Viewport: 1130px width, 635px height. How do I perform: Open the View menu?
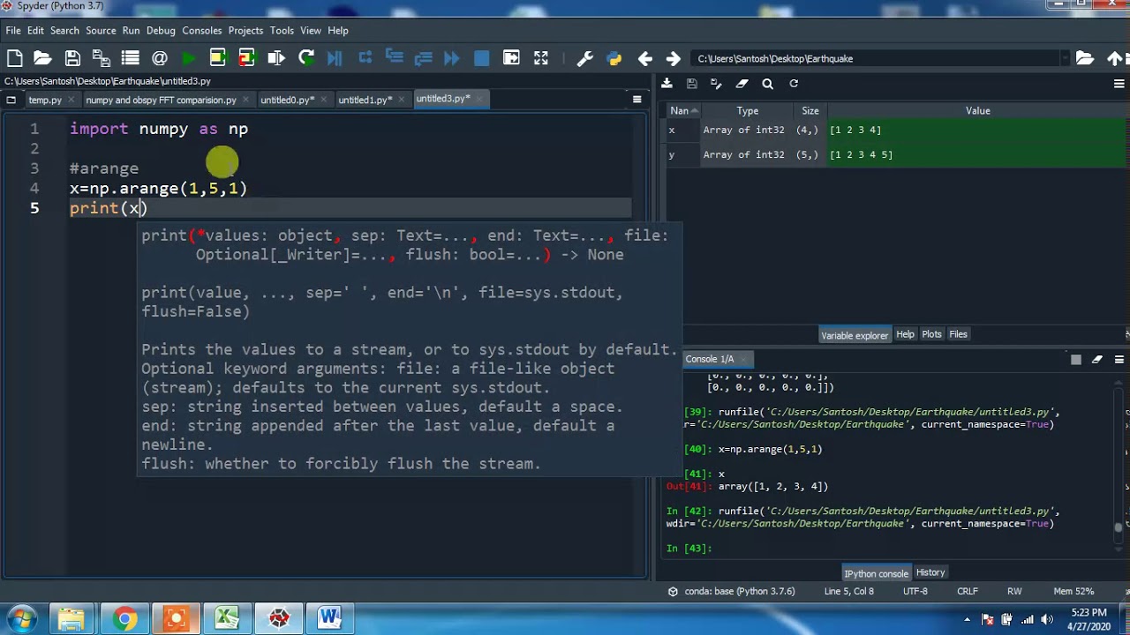click(x=310, y=30)
